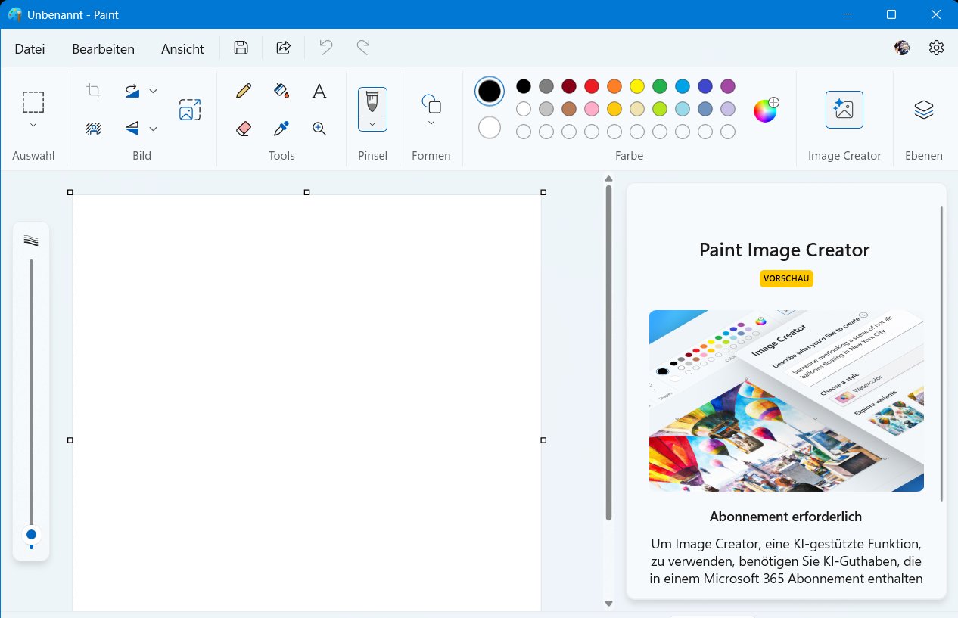The width and height of the screenshot is (958, 618).
Task: Open the Bearbeiten menu
Action: click(104, 49)
